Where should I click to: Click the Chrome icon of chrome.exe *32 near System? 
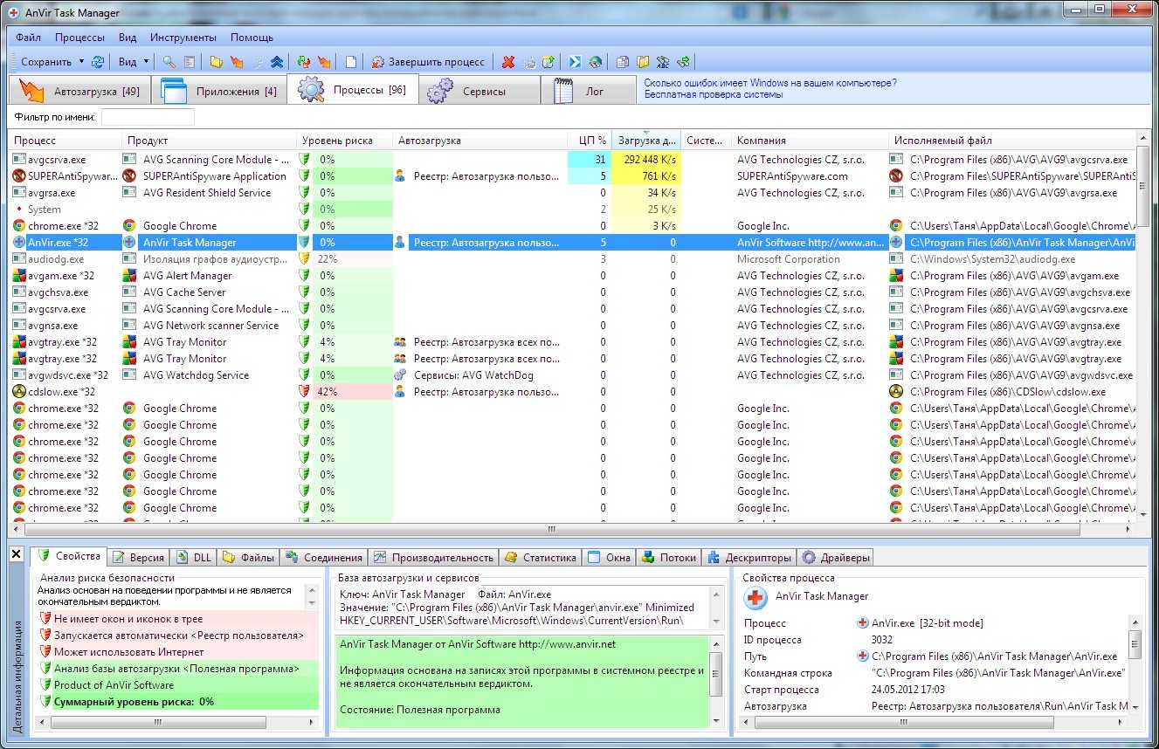[x=19, y=226]
